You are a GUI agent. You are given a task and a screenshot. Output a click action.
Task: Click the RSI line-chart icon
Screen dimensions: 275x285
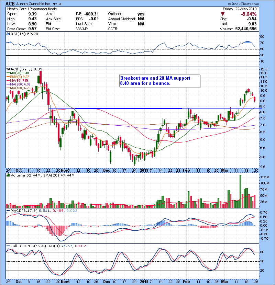(8, 34)
